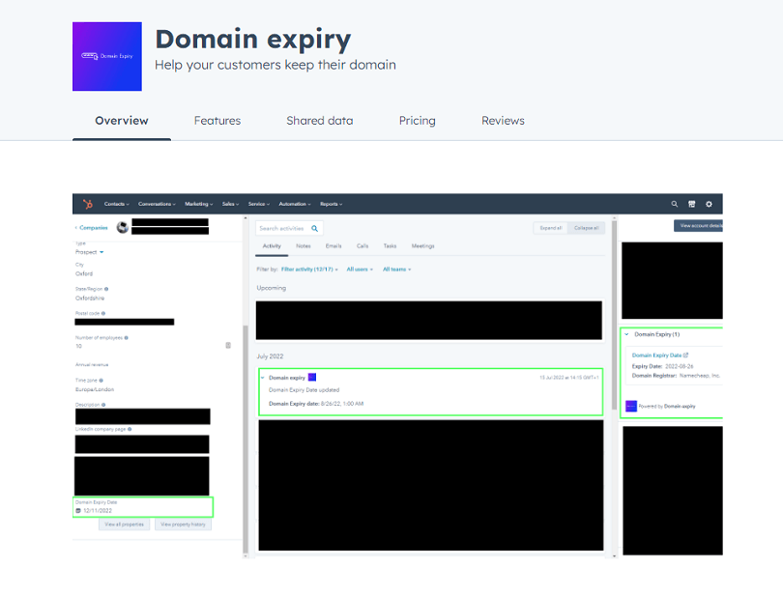Select the Tasks tab

[390, 246]
